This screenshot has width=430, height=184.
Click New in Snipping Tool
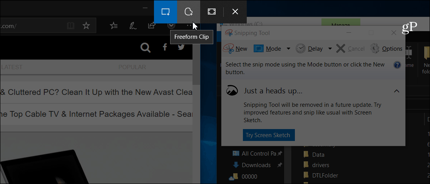(x=235, y=49)
